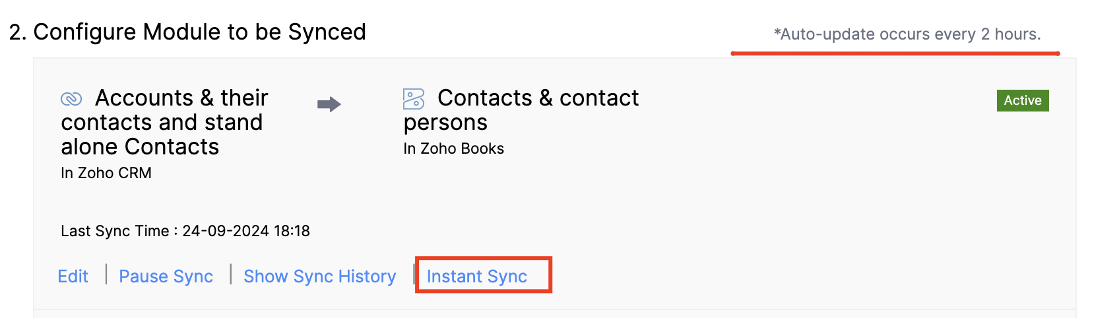Click the chain-link icon beside Accounts
The image size is (1094, 318).
coord(71,99)
